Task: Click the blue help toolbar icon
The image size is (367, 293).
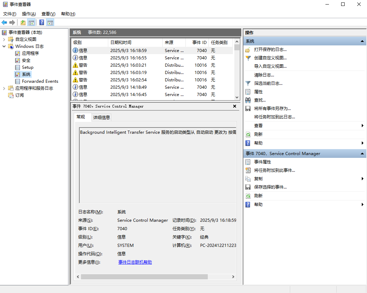Action: 42,23
